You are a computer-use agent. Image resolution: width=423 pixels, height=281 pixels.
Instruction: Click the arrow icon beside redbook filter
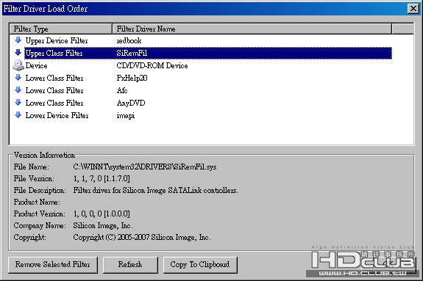pyautogui.click(x=18, y=40)
